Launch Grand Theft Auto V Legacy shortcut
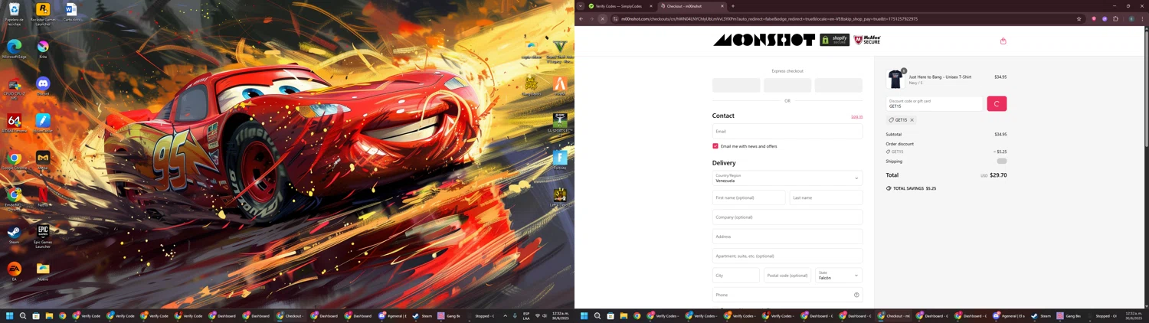The height and width of the screenshot is (323, 1149). coord(560,51)
